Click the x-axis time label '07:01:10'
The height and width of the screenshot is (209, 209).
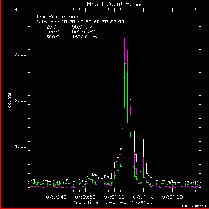tap(143, 197)
